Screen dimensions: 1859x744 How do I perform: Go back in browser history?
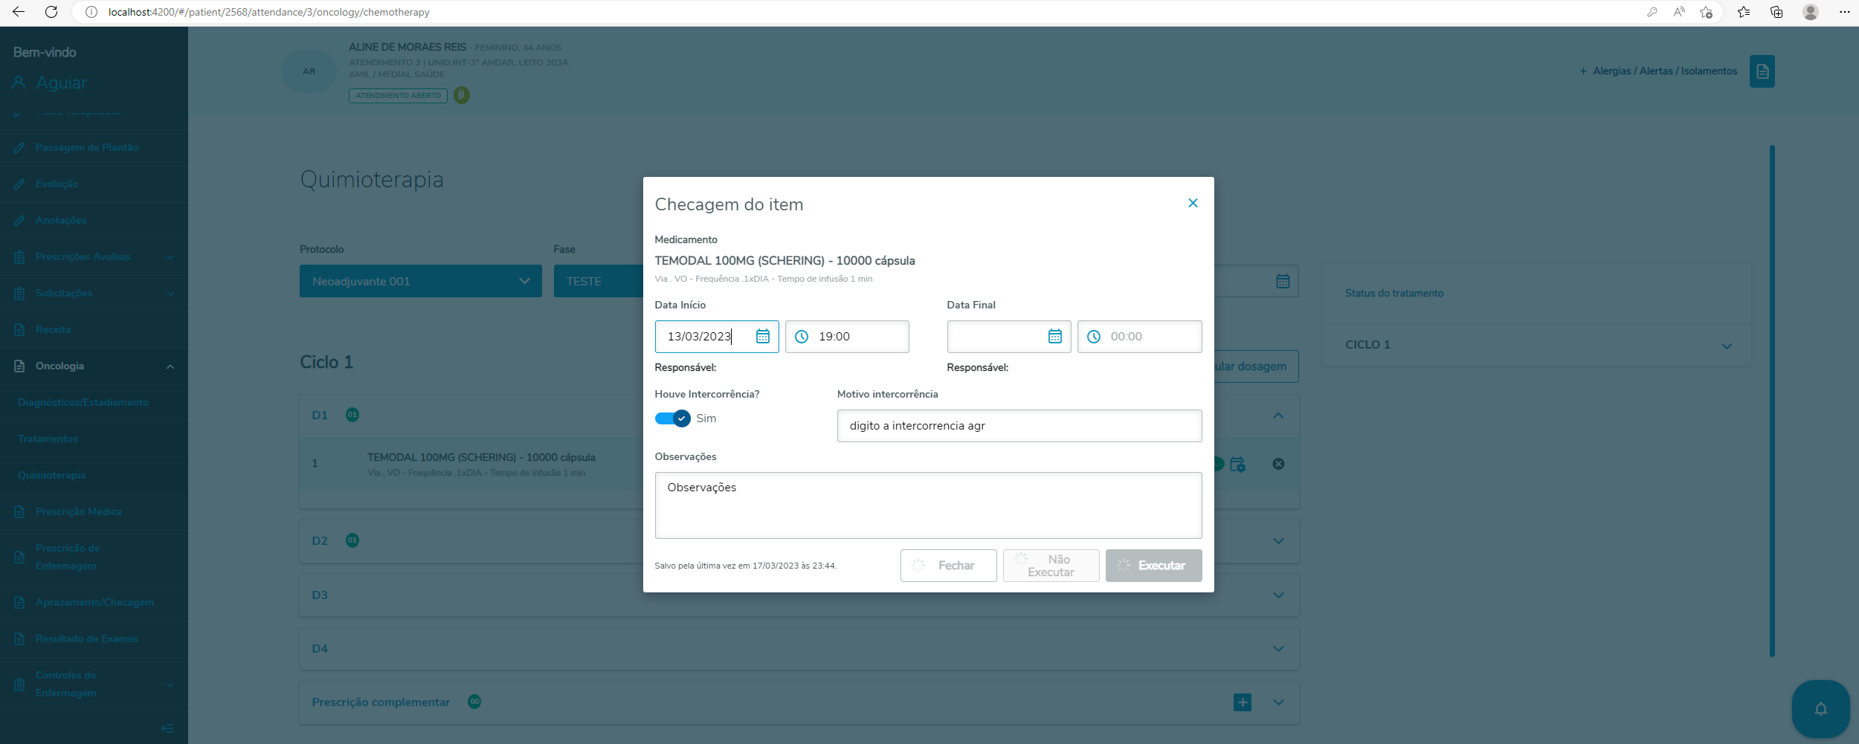(19, 12)
